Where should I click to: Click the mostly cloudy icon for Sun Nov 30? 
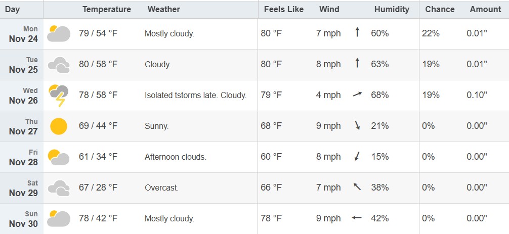(x=59, y=219)
